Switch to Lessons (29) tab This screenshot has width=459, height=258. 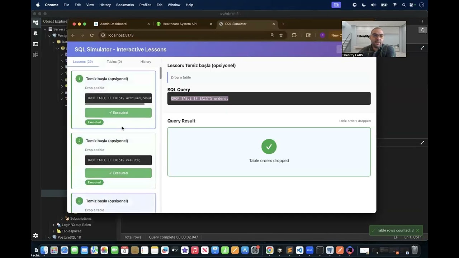tap(83, 62)
